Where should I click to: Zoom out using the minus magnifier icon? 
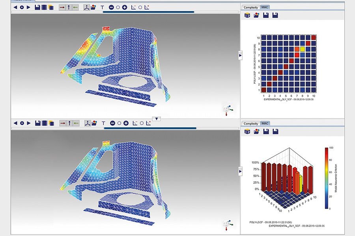pos(111,7)
